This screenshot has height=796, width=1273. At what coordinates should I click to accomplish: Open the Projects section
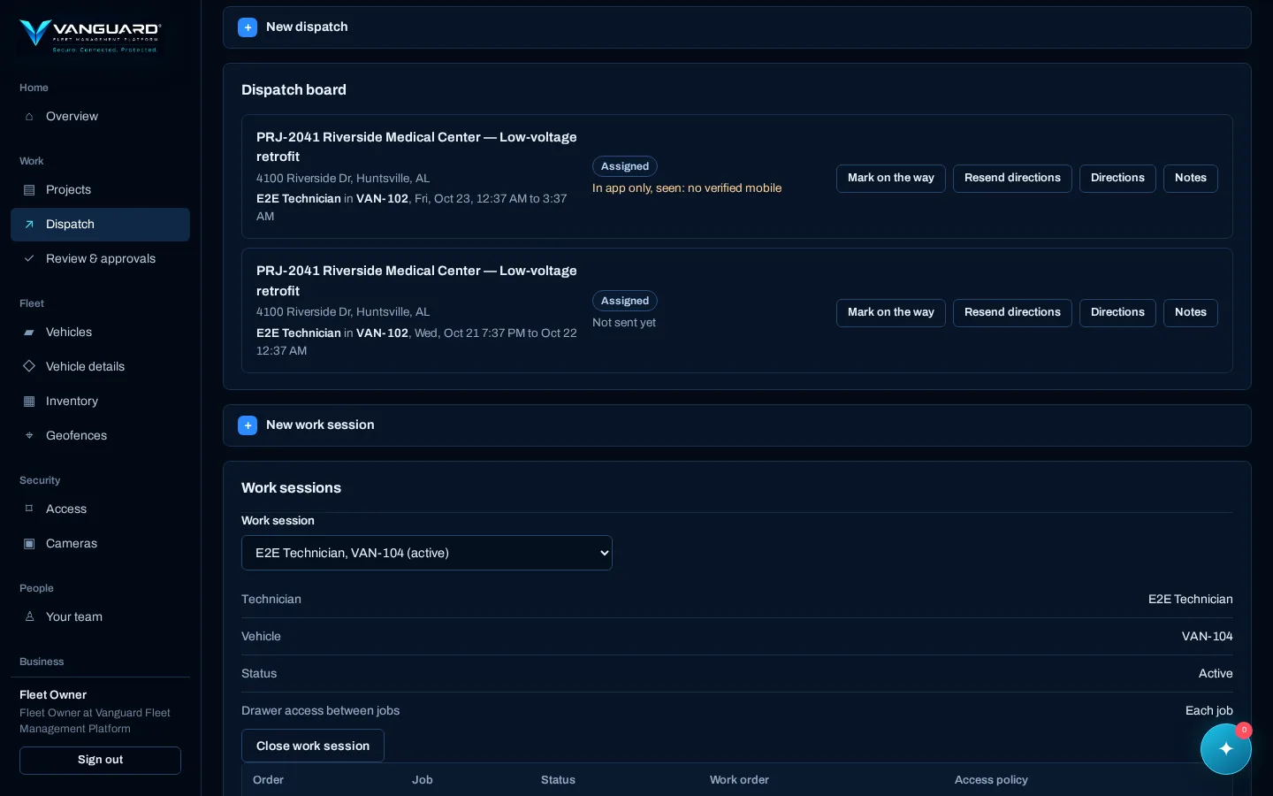[x=100, y=190]
